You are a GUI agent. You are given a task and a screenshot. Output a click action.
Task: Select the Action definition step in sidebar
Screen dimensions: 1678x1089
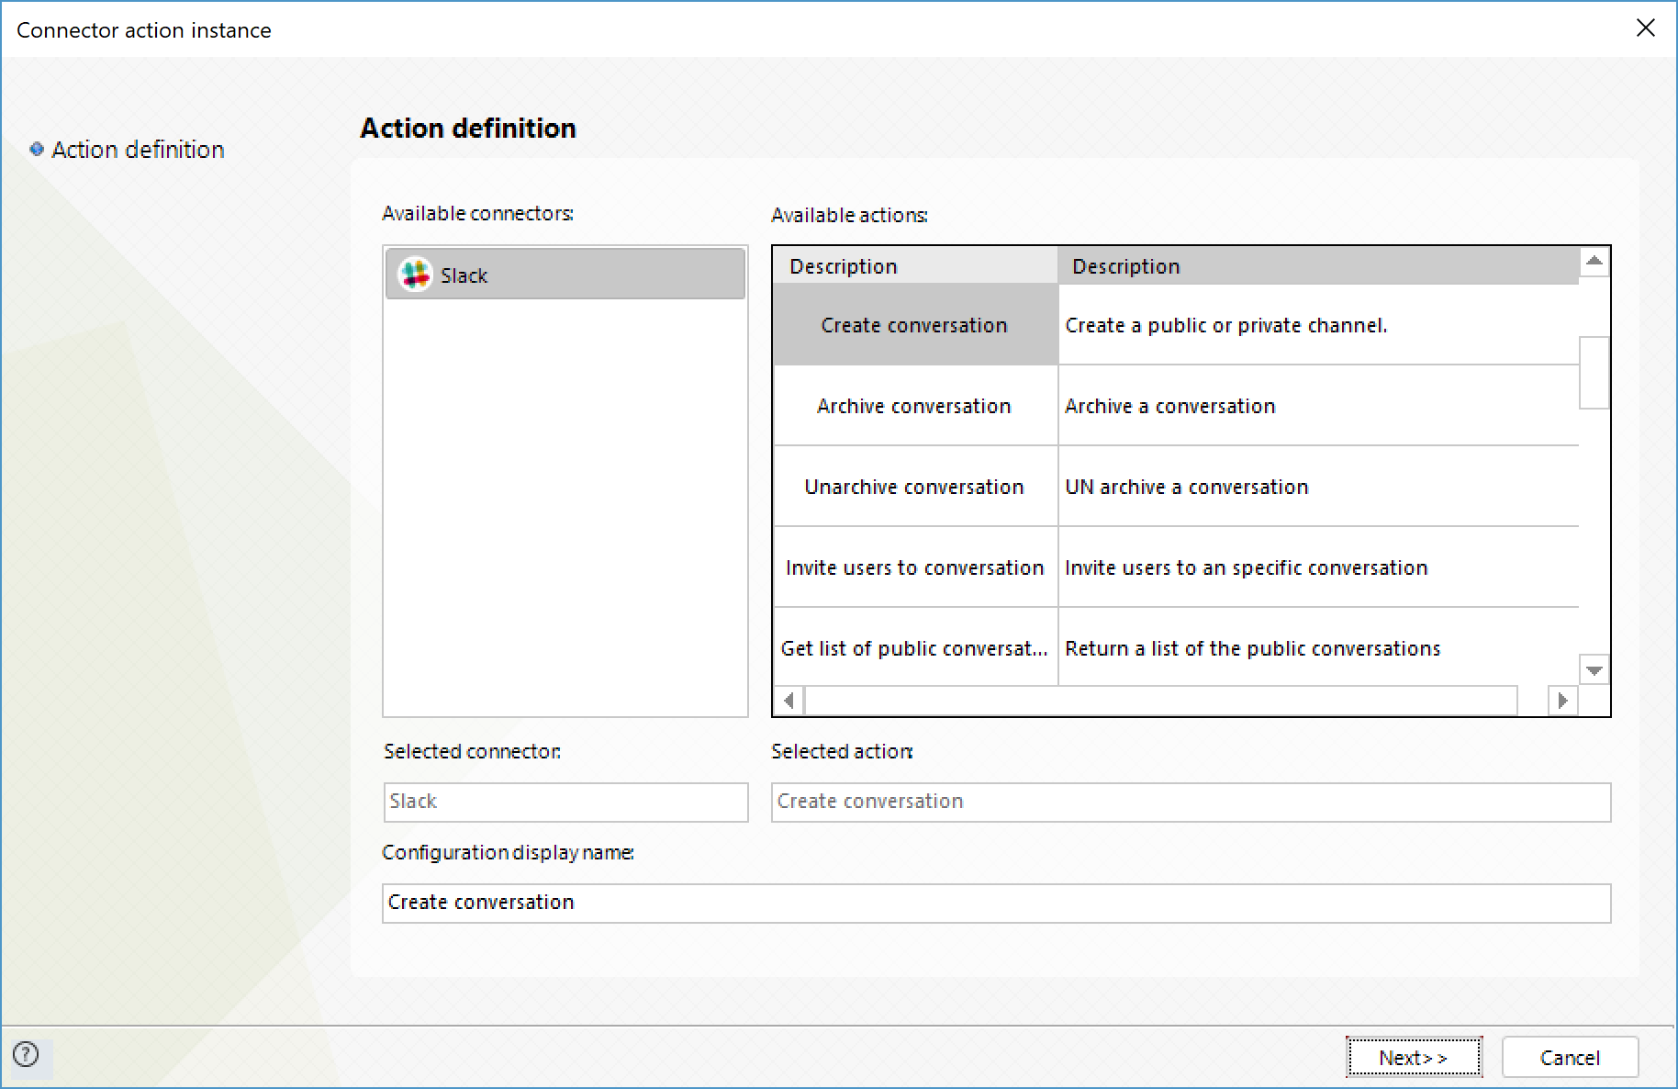click(x=138, y=150)
